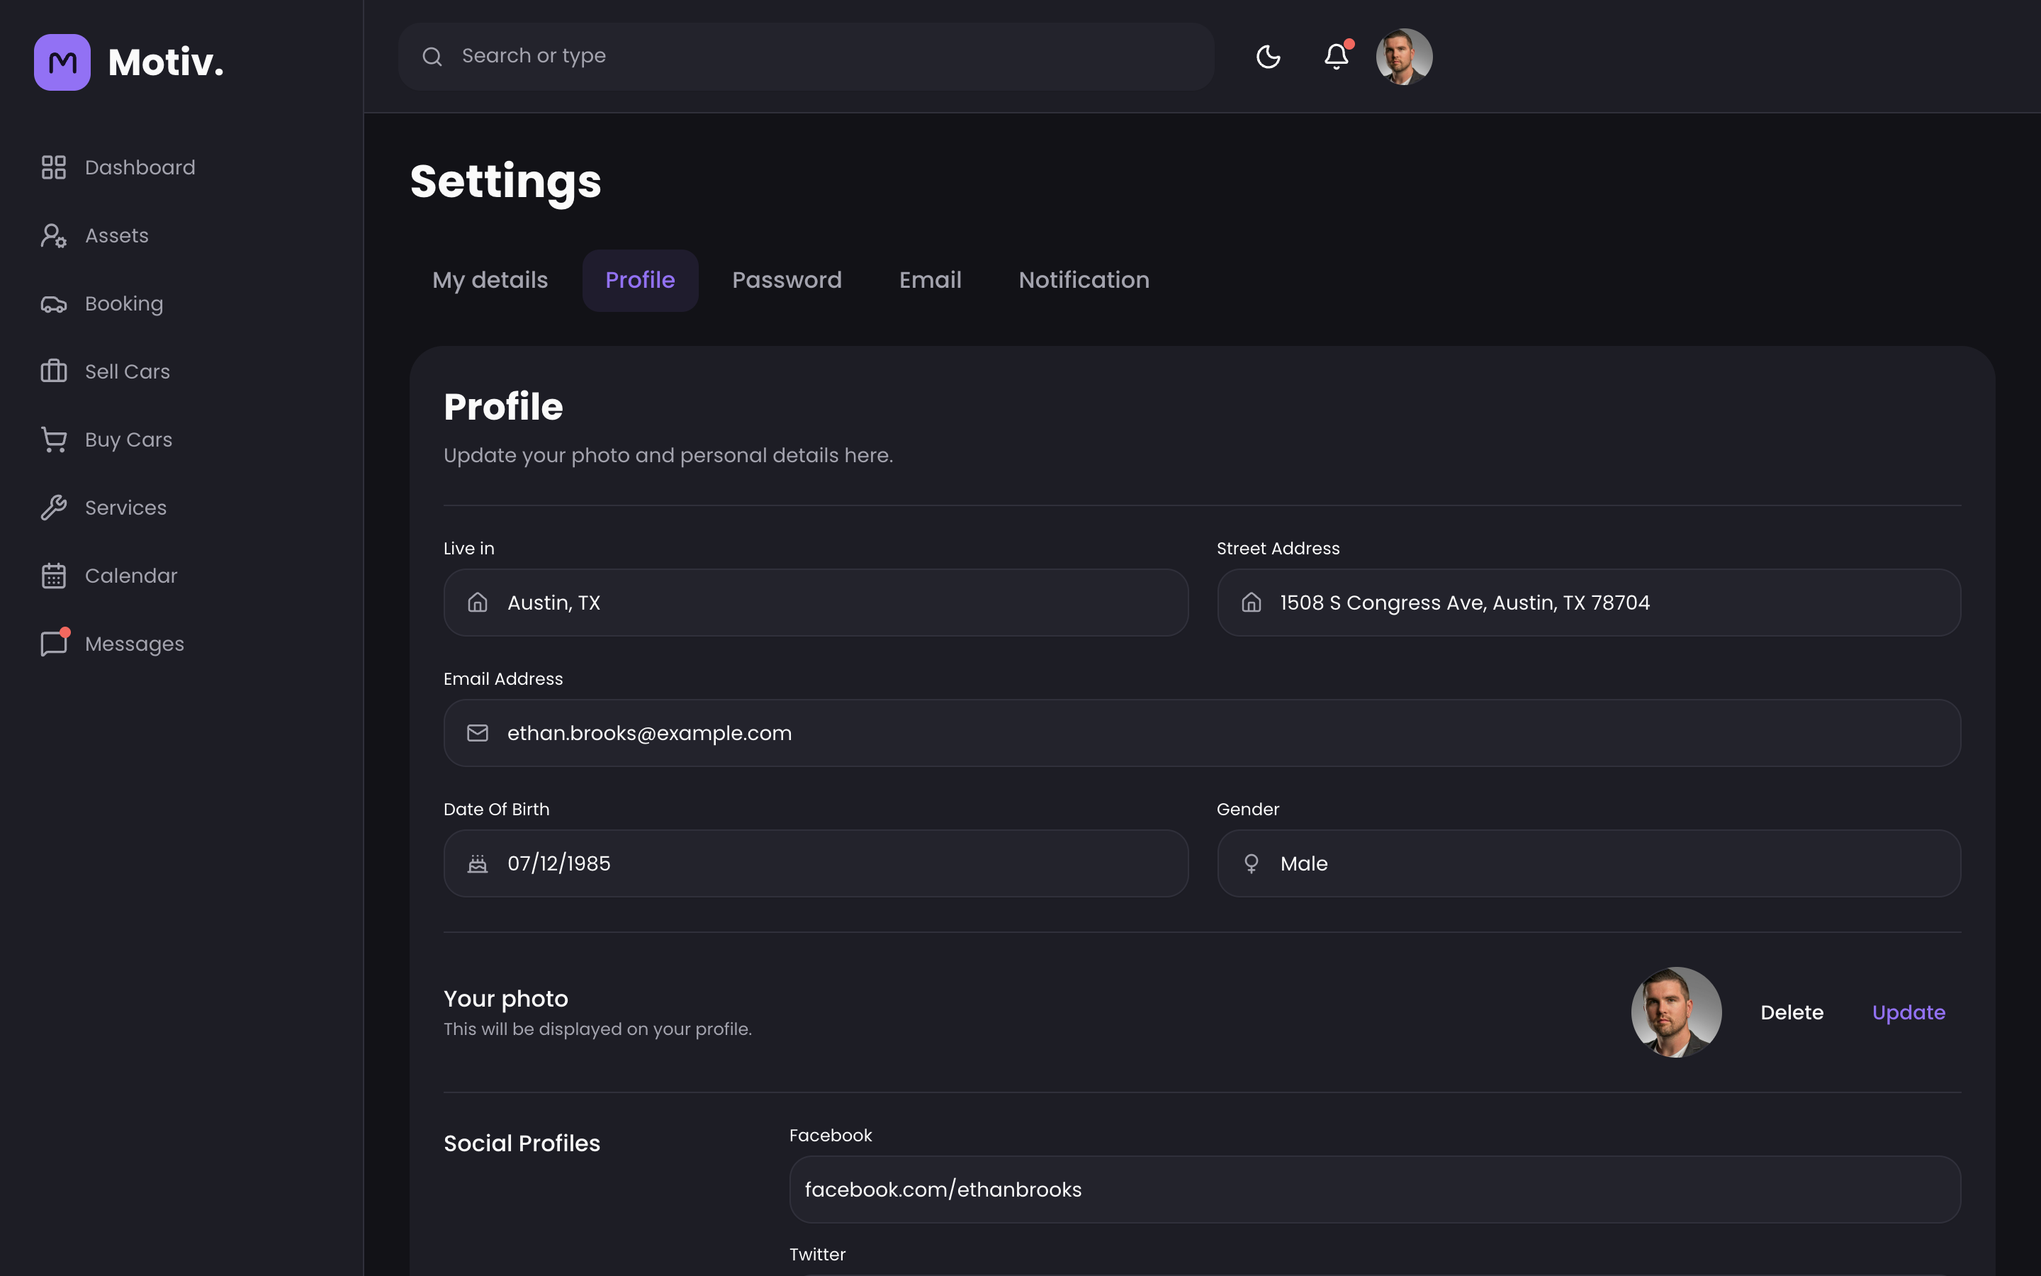This screenshot has height=1276, width=2041.
Task: Click the Sell Cars briefcase icon
Action: coord(54,371)
